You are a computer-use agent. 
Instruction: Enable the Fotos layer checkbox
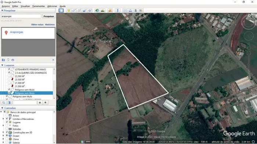7,126
